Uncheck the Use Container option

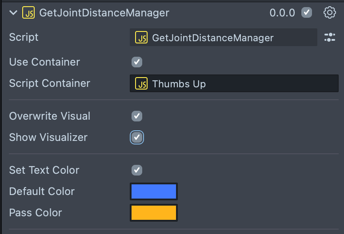click(x=137, y=62)
